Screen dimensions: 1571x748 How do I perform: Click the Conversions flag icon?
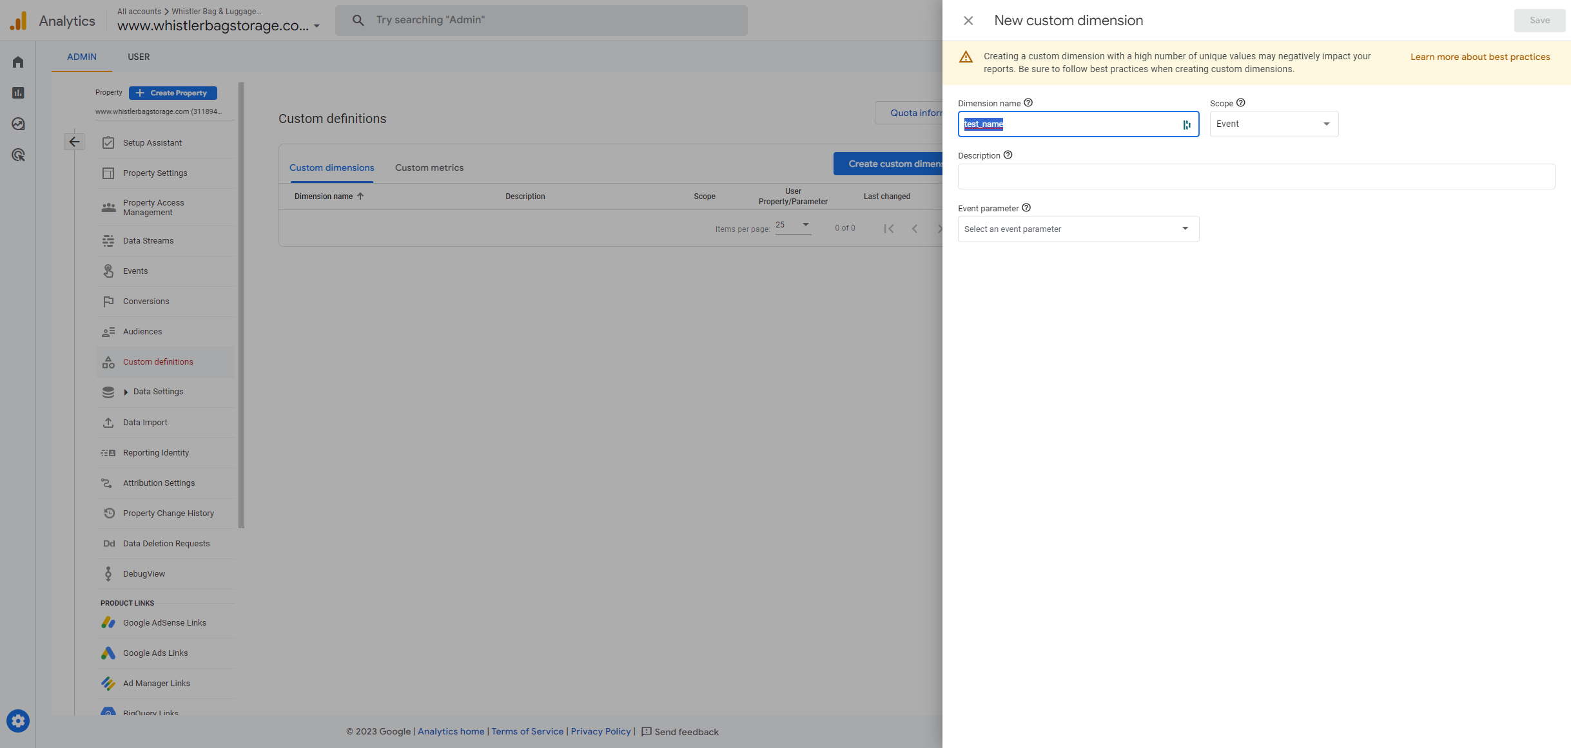coord(108,301)
